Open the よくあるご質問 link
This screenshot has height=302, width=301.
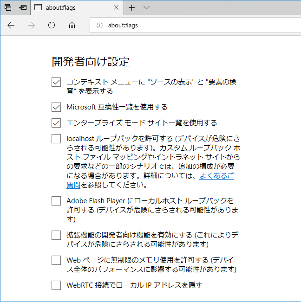coord(216,176)
